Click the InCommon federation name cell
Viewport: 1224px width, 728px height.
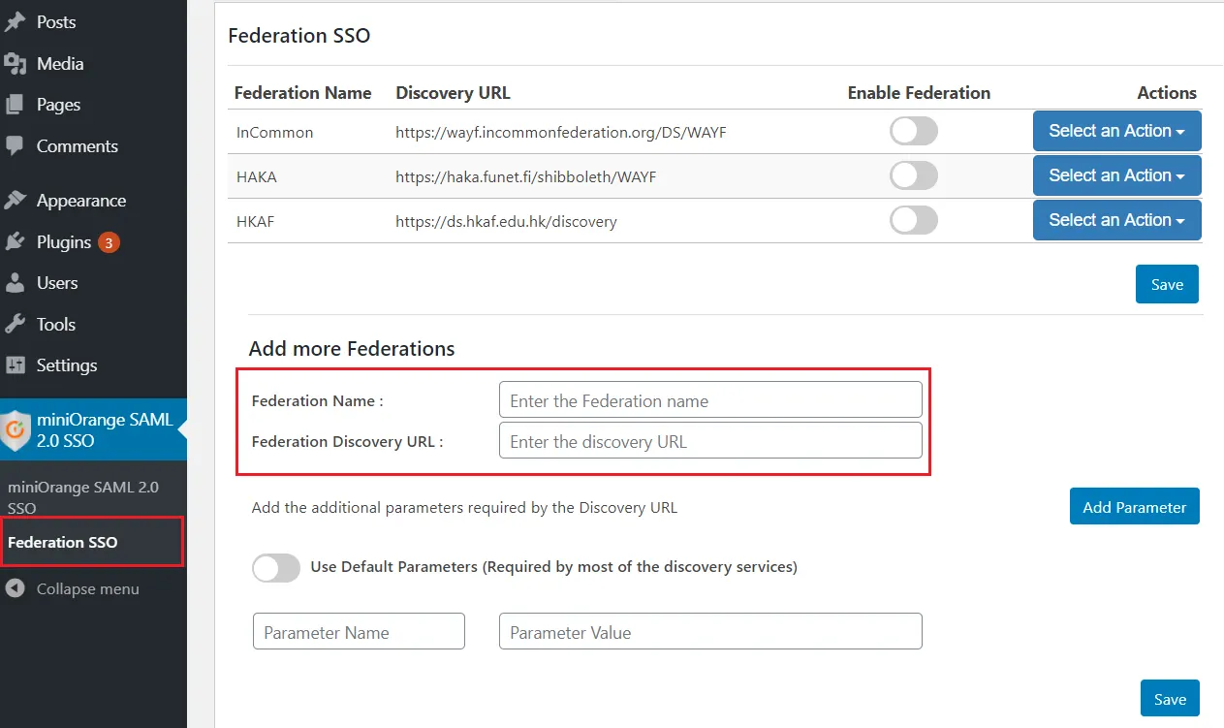(x=275, y=132)
